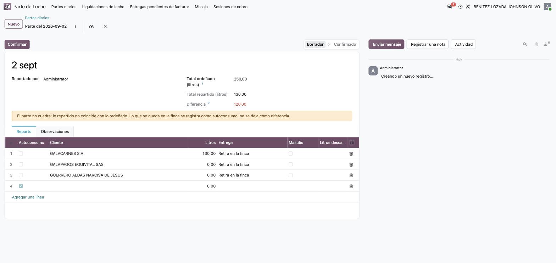Open the Liquidaciones de leche menu

[x=103, y=7]
